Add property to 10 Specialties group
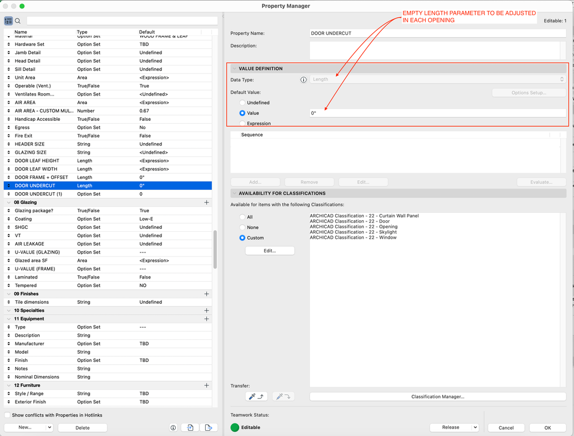 pyautogui.click(x=206, y=311)
